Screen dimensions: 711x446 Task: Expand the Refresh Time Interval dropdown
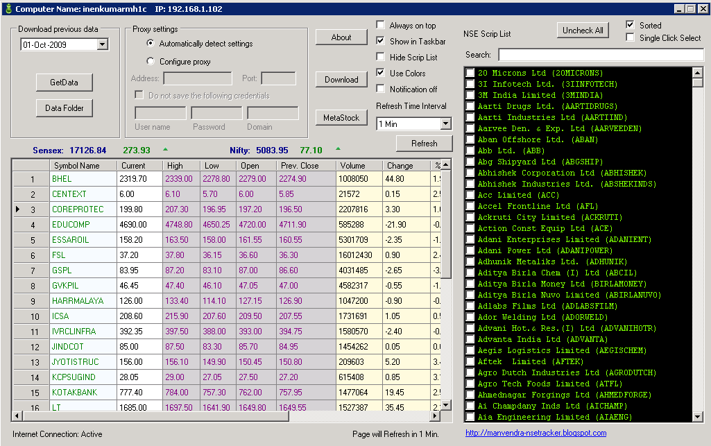point(446,123)
